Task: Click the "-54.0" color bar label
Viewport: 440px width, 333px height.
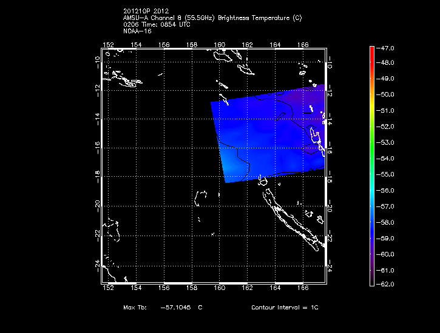Action: pos(385,159)
